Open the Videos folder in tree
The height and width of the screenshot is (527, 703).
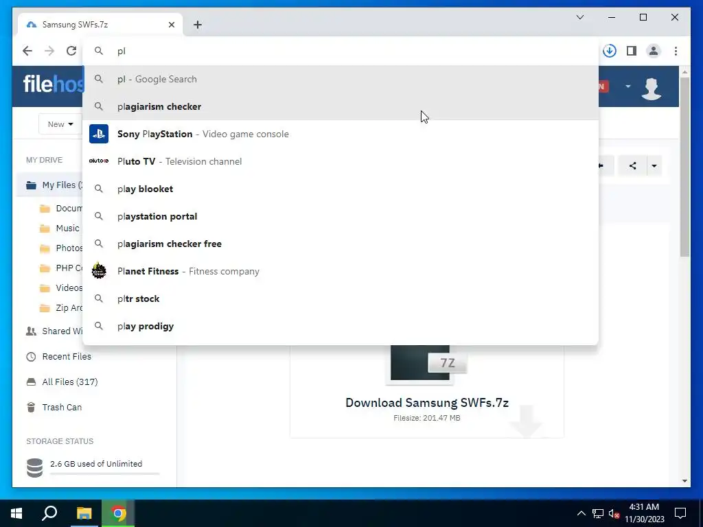[60, 288]
